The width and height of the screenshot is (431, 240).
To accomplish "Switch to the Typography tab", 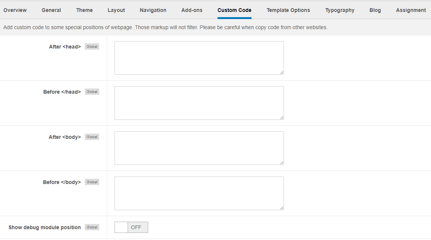I will coord(340,10).
